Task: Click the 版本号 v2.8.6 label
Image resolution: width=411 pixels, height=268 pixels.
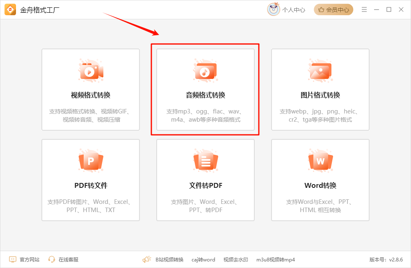Action: (x=386, y=260)
